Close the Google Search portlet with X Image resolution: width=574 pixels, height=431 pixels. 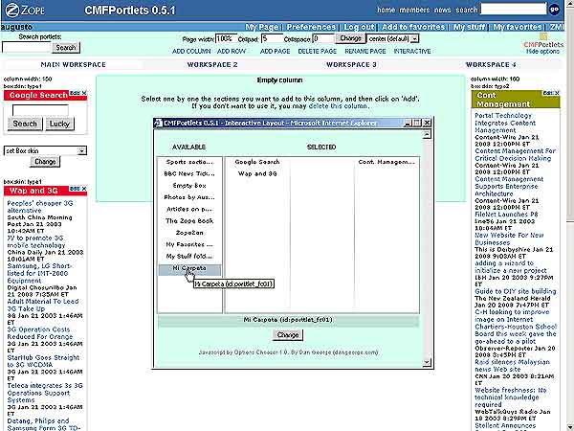coord(84,93)
